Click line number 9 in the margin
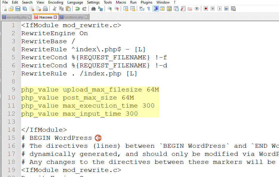The image size is (279, 177). tap(13, 89)
